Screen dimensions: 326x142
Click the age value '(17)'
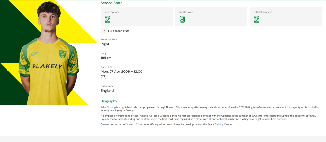104,77
